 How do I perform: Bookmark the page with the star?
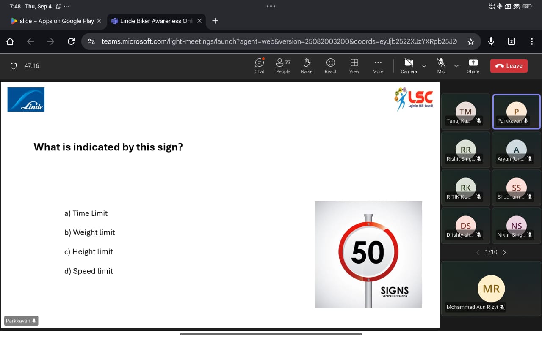tap(471, 41)
